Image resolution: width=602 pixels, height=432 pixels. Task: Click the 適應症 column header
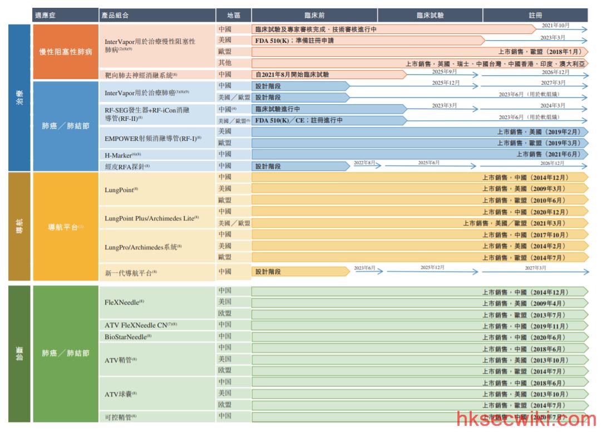click(x=65, y=16)
